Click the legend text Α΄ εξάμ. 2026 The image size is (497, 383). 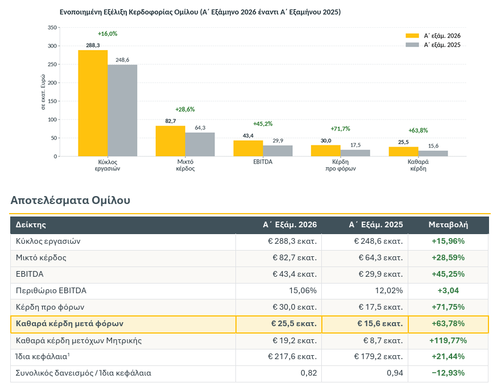point(442,36)
